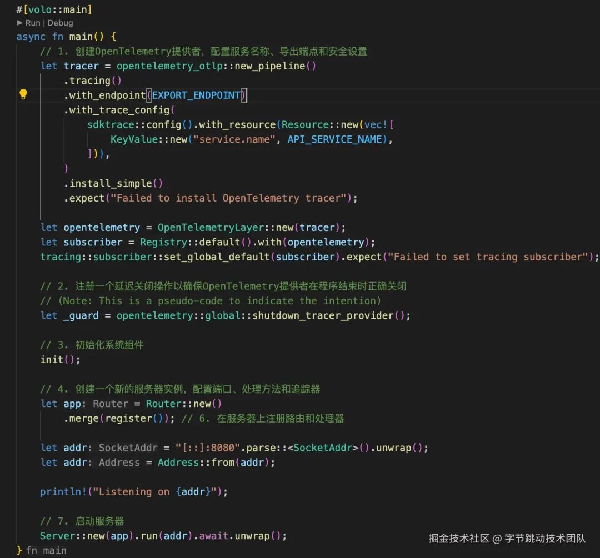Click the with_resource method name

pos(237,125)
